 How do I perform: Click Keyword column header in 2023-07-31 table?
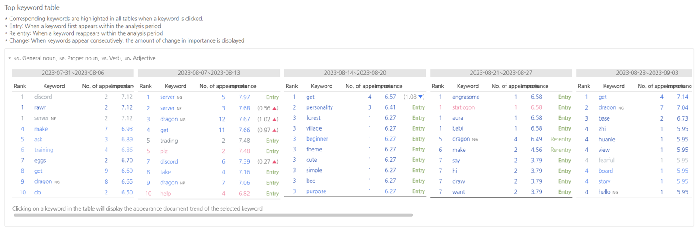54,86
